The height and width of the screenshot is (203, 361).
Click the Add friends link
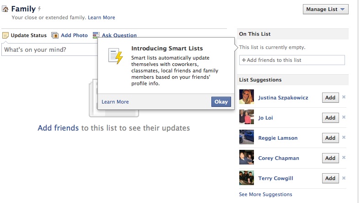58,128
